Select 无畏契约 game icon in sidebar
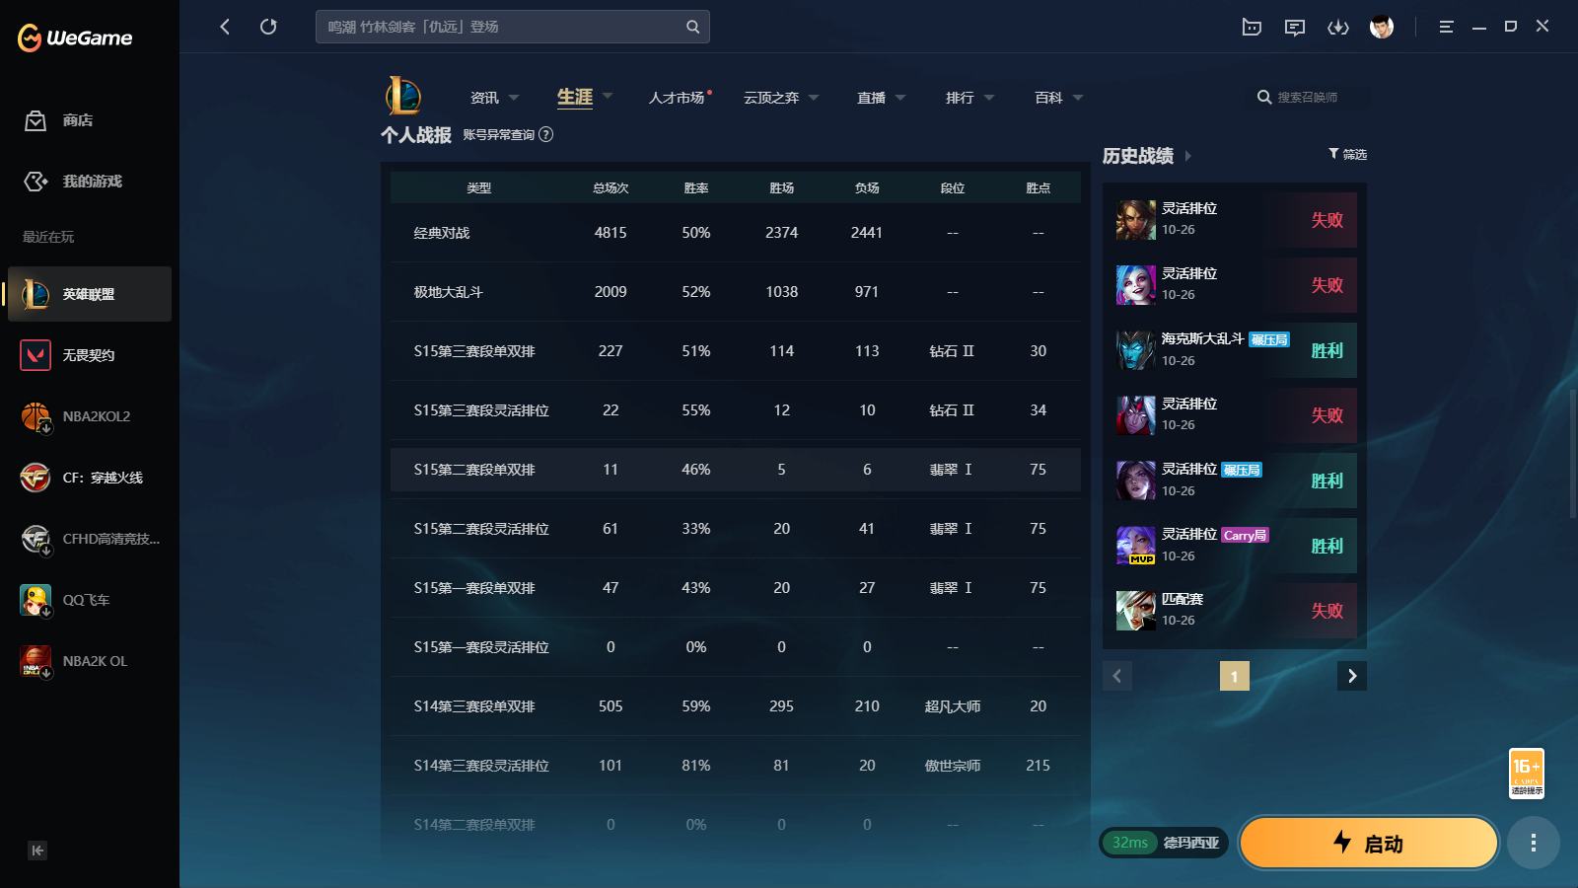 [36, 355]
